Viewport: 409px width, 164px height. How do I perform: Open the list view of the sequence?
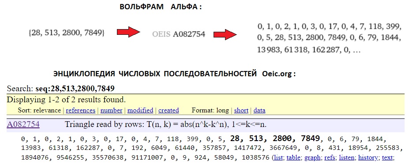[x=279, y=157]
